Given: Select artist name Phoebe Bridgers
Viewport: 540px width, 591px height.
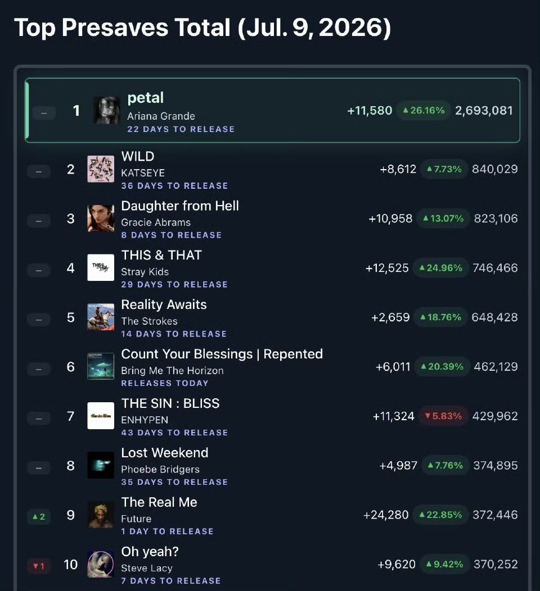Looking at the screenshot, I should click(160, 469).
